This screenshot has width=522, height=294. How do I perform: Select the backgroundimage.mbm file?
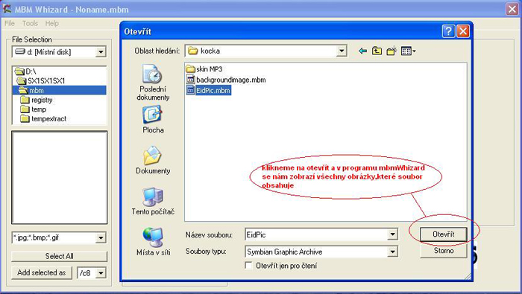[226, 80]
